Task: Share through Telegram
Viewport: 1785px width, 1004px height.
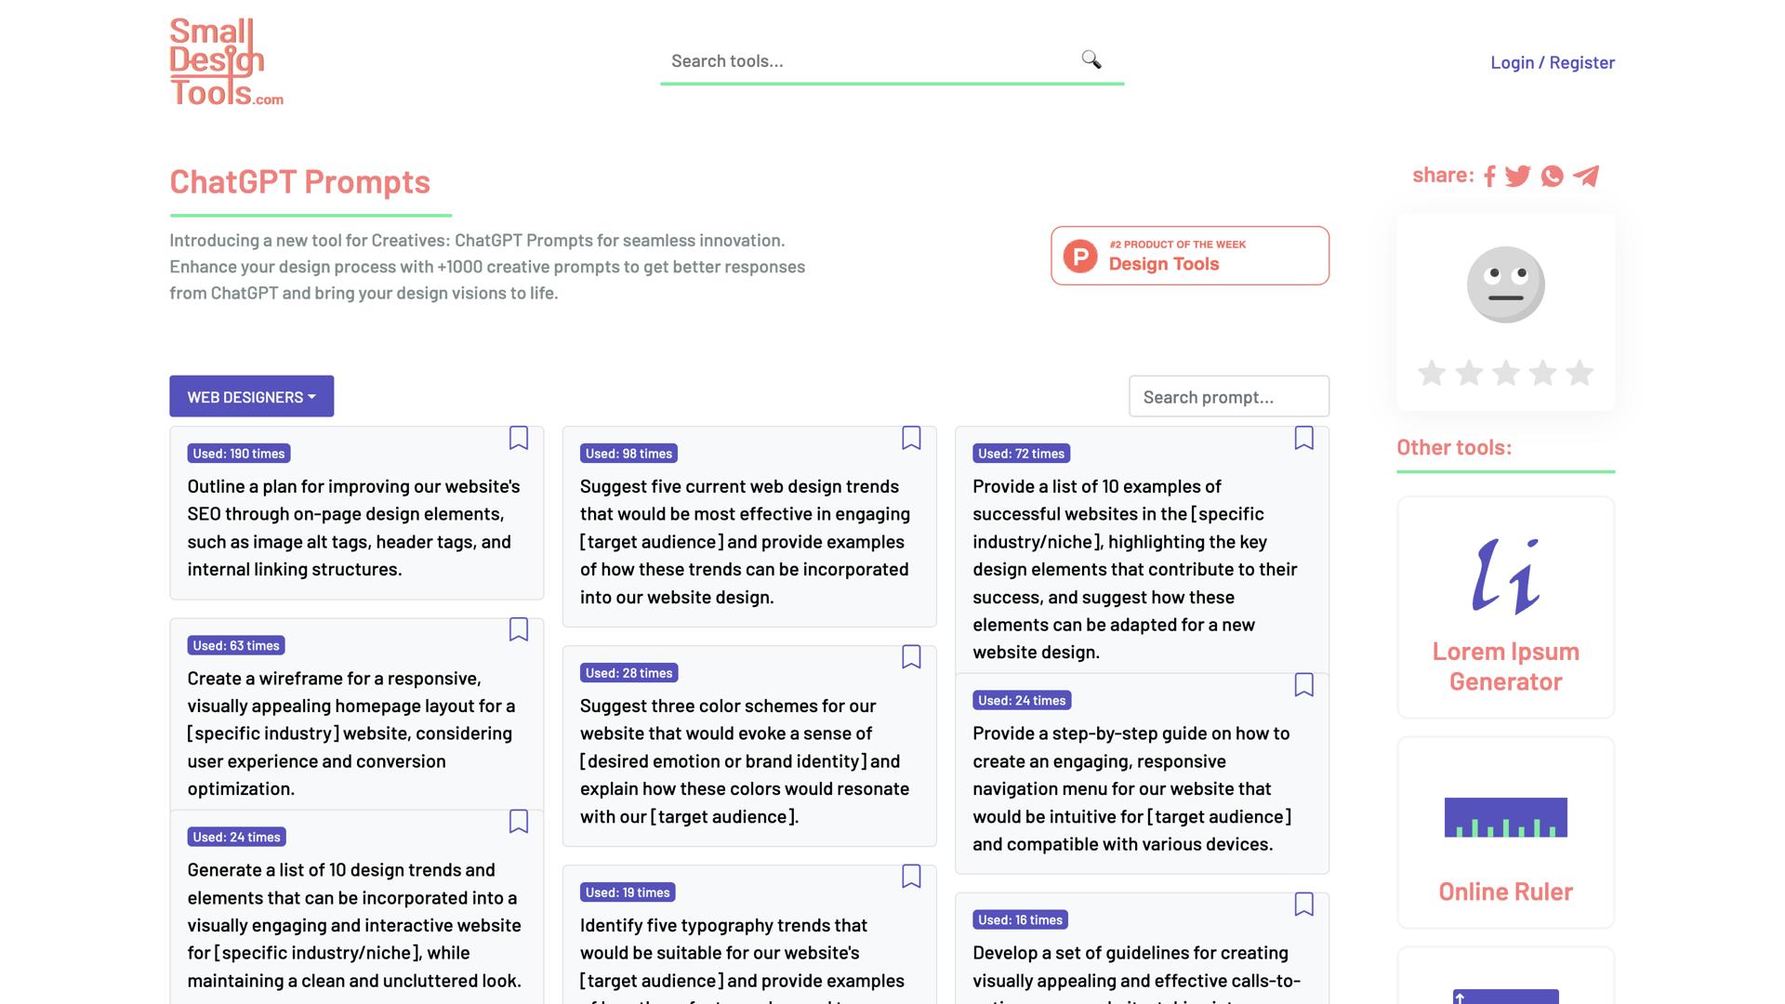Action: [1585, 176]
